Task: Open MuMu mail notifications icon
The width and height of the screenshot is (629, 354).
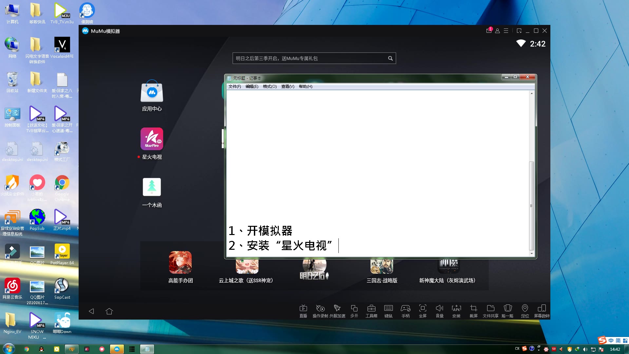Action: click(x=489, y=30)
